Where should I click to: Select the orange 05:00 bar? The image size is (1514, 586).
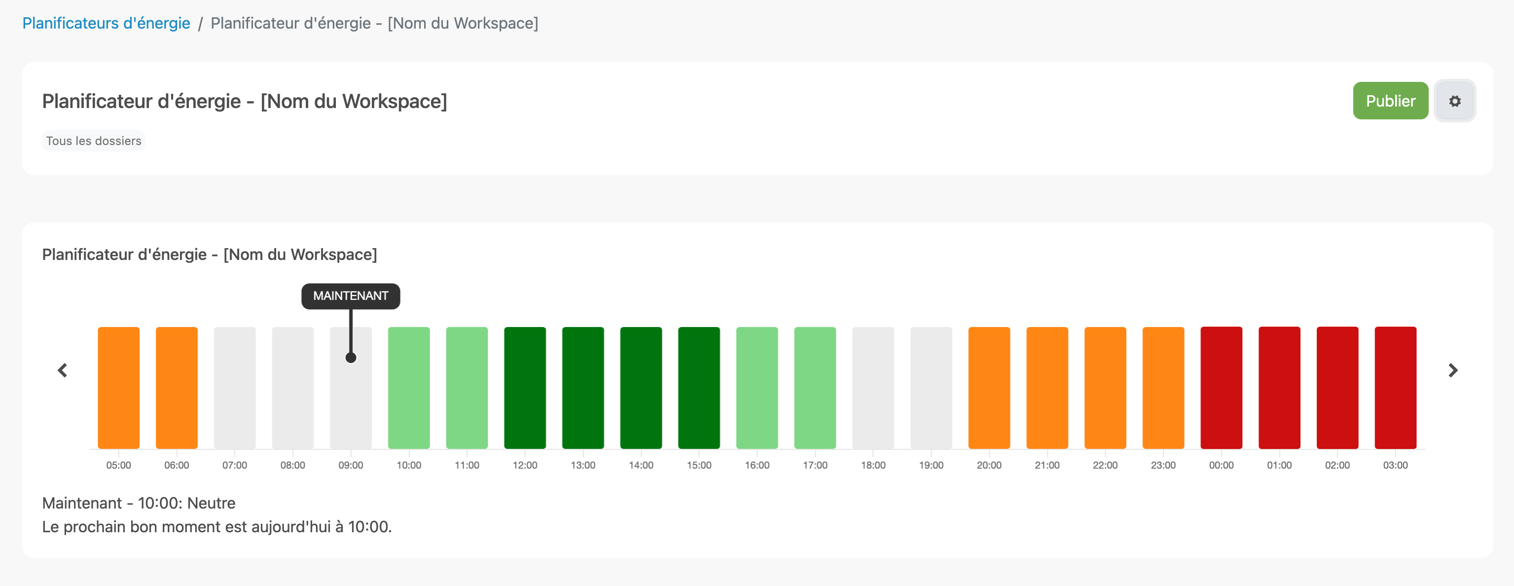pyautogui.click(x=119, y=388)
